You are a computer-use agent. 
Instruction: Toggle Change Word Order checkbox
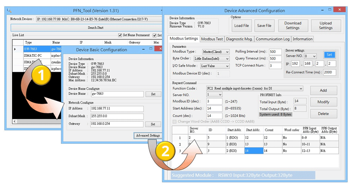tap(174, 122)
